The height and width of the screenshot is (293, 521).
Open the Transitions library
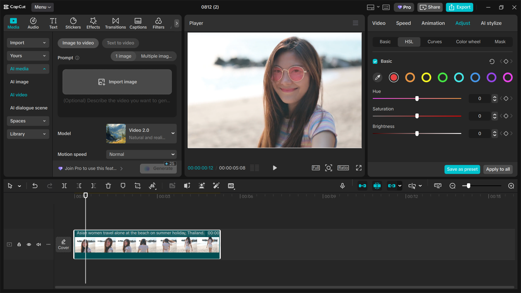tap(115, 23)
